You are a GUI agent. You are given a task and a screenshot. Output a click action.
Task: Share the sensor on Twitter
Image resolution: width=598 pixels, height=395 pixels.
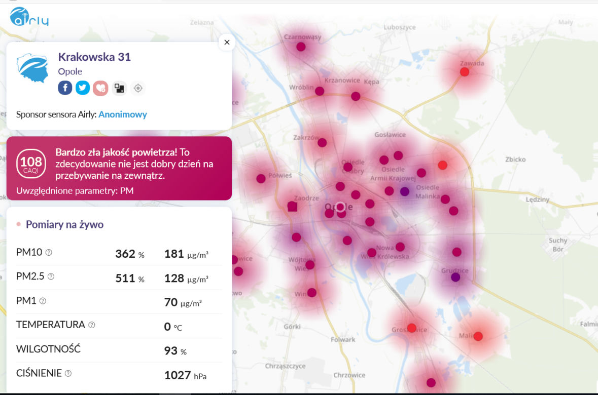pos(83,88)
